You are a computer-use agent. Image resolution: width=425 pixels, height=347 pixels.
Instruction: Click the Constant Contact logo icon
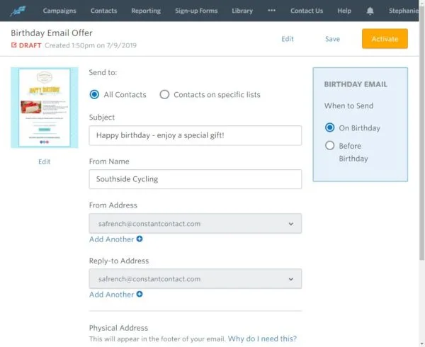pyautogui.click(x=18, y=11)
